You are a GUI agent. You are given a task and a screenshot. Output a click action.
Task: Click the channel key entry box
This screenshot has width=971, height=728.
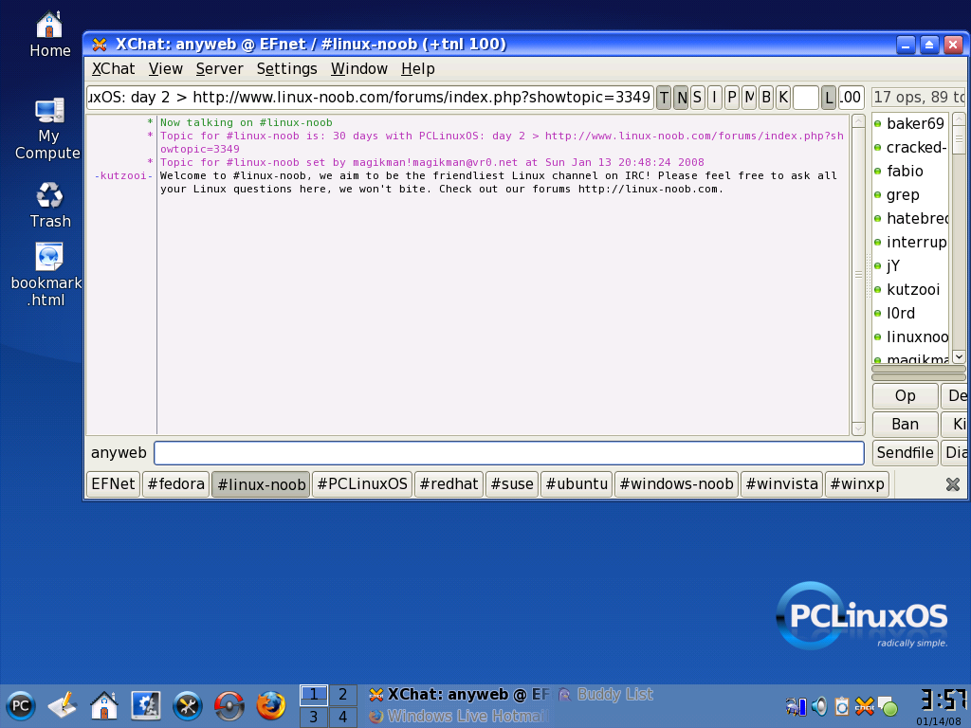(x=806, y=98)
